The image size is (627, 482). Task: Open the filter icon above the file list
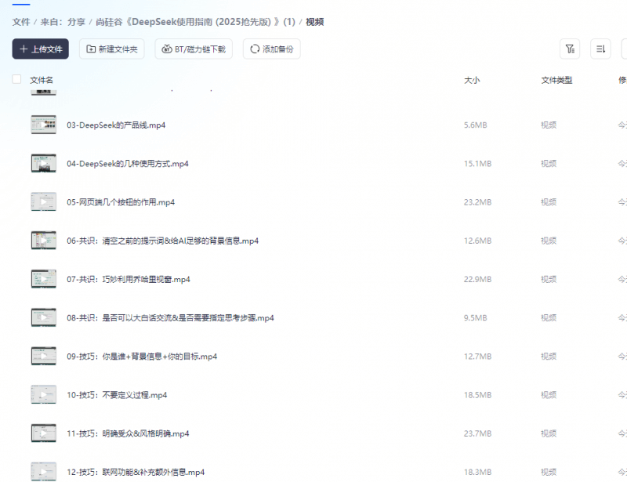[570, 49]
